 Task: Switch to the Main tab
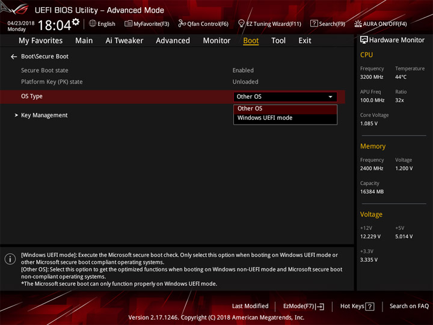84,41
